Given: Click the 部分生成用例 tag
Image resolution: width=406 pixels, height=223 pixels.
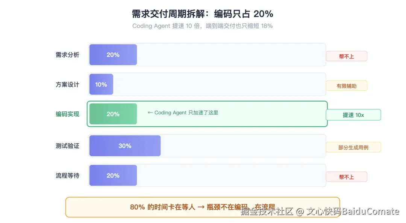Looking at the screenshot, I should point(353,147).
